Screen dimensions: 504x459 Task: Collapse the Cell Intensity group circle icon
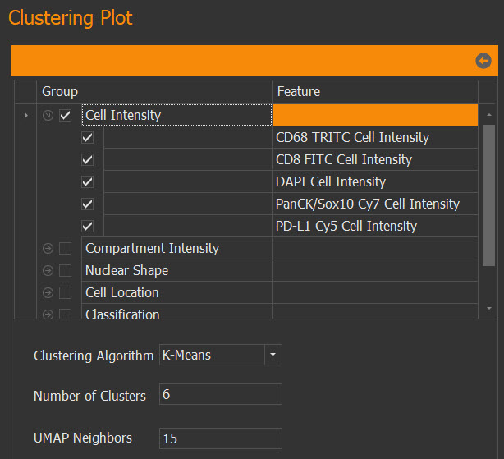48,115
